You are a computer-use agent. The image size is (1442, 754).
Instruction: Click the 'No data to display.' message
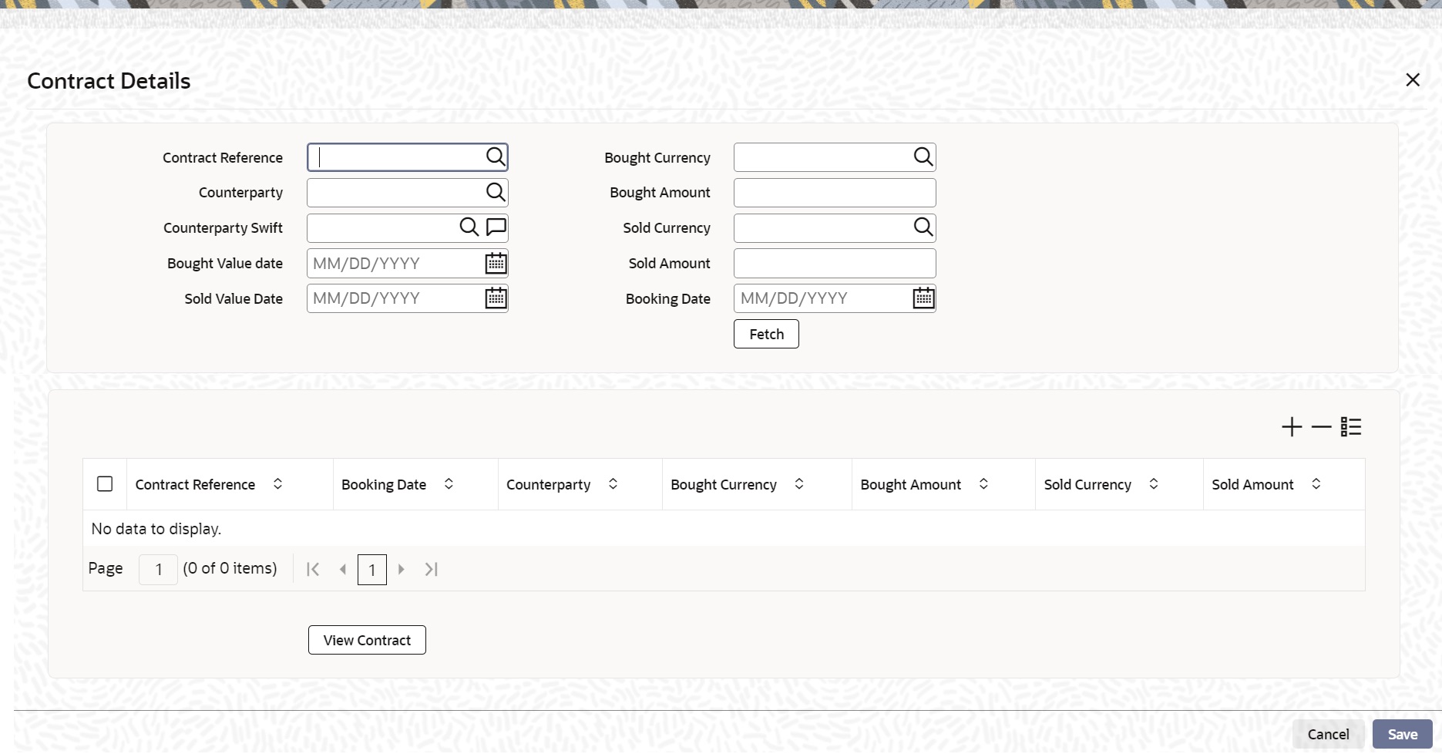(156, 529)
